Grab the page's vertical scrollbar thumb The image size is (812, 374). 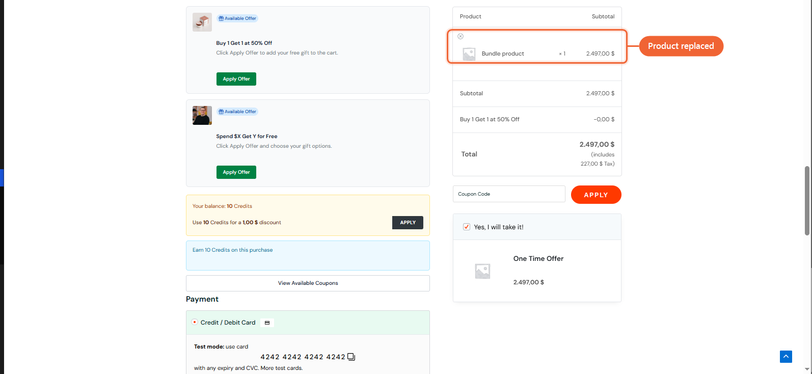807,201
